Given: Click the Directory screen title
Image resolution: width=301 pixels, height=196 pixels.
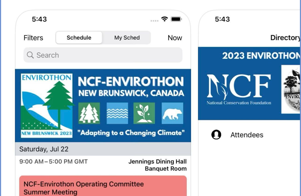Looking at the screenshot, I should tap(285, 38).
